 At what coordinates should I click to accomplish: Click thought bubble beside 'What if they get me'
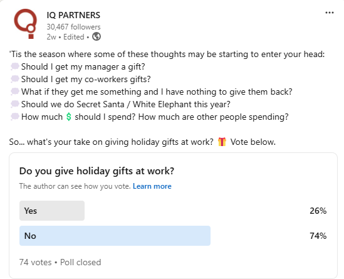tap(14, 92)
